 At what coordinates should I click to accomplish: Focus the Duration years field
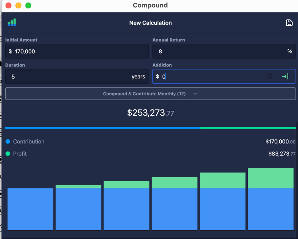click(68, 77)
